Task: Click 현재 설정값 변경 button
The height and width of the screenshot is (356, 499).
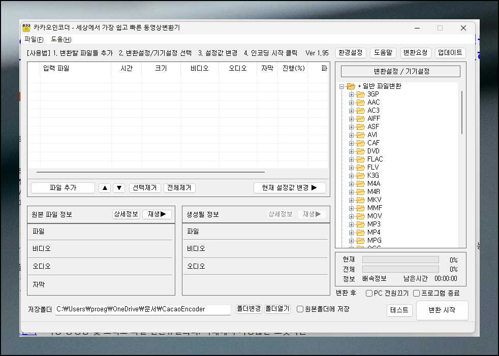Action: [290, 188]
